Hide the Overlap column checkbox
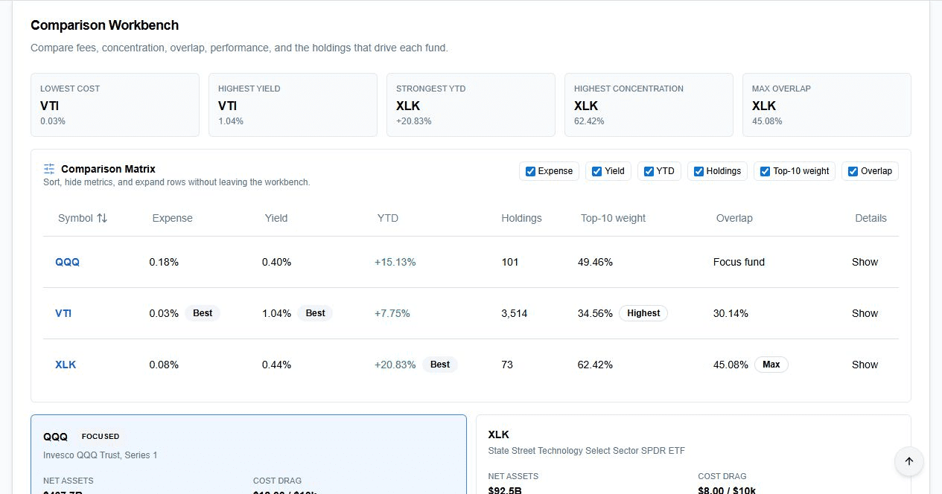The image size is (942, 494). (853, 171)
